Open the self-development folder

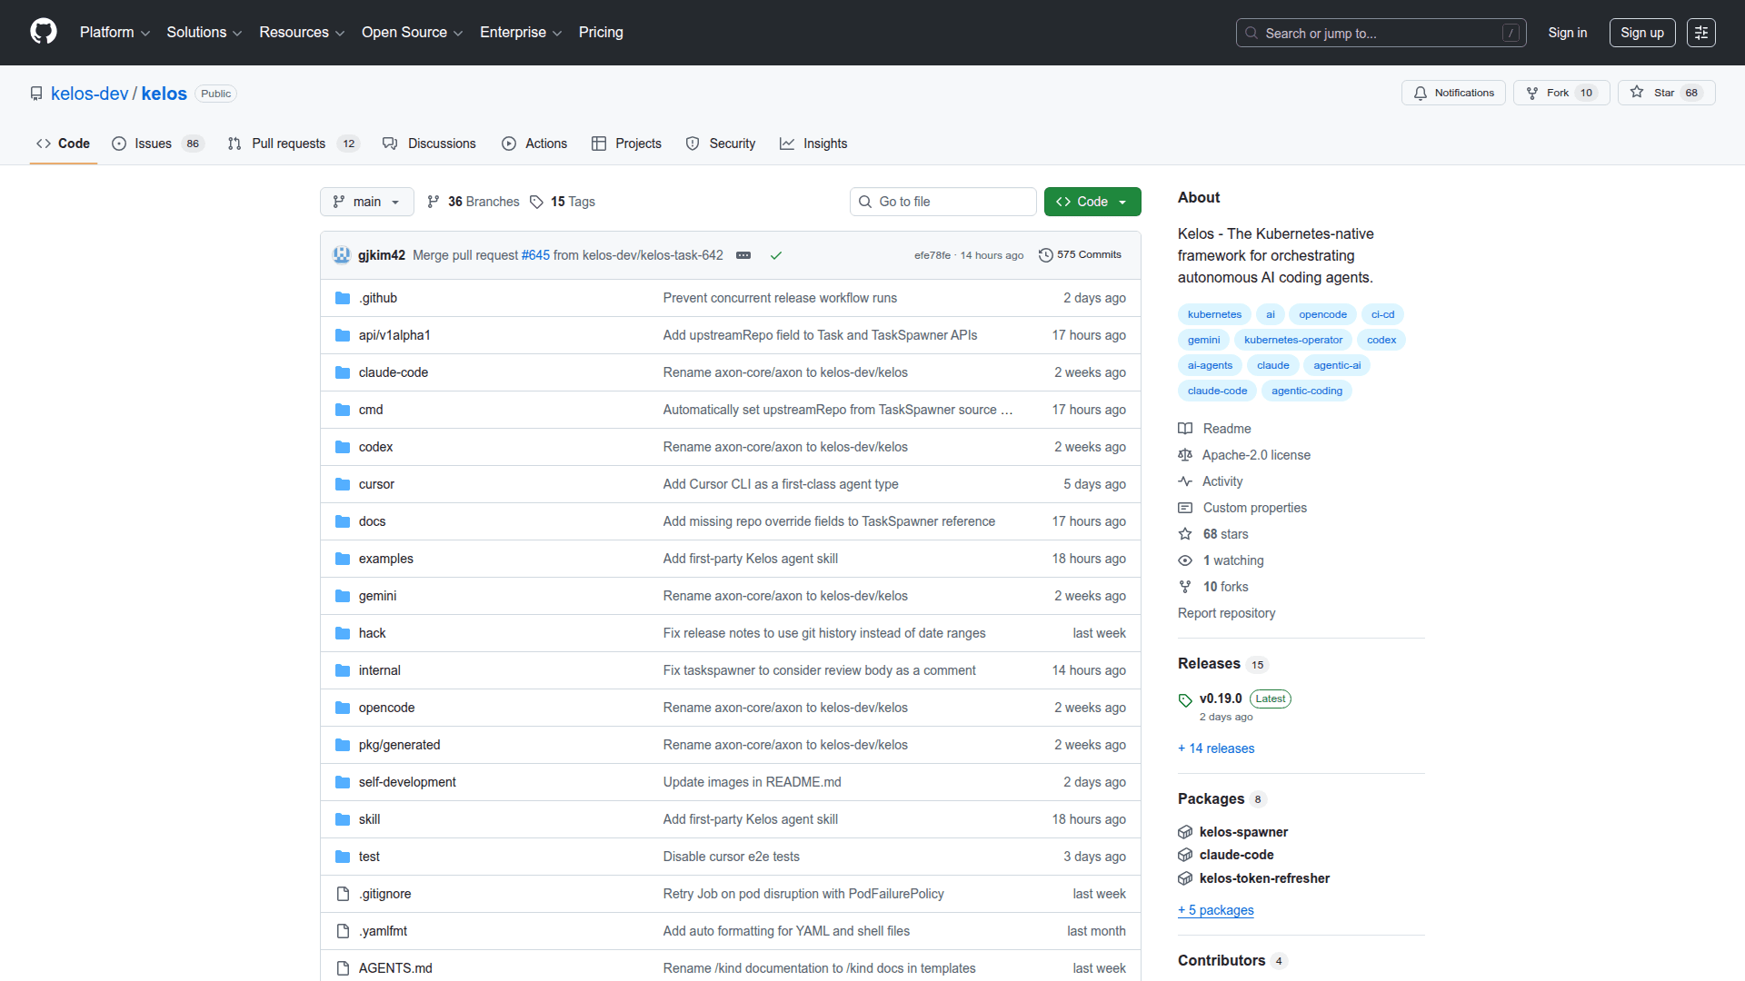pyautogui.click(x=406, y=782)
